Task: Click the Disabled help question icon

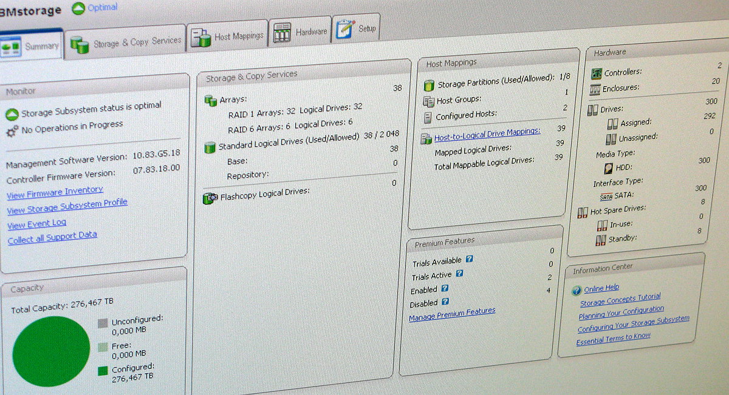Action: point(445,302)
